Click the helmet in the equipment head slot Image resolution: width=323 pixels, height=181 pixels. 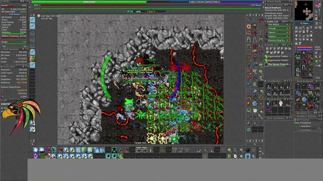tap(304, 54)
